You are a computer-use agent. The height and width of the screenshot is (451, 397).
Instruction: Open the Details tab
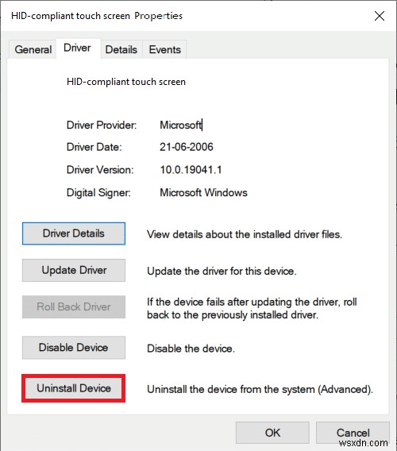(121, 49)
